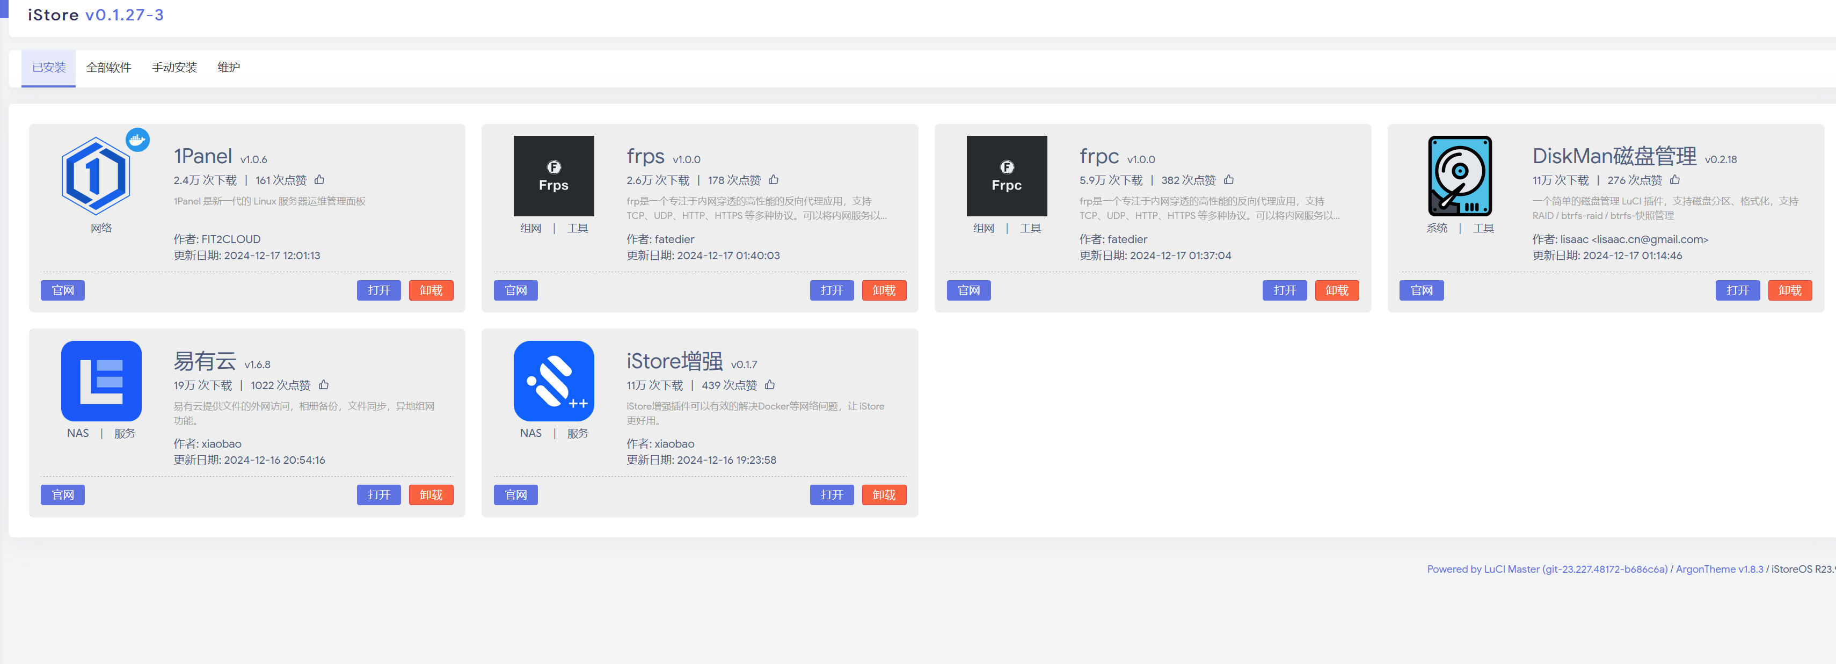Screen dimensions: 1836x664
Task: Click the 易有云 app icon
Action: coord(101,381)
